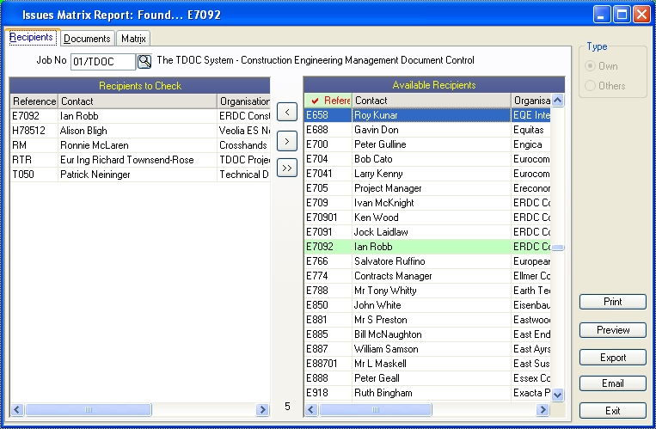Open the Matrix tab
This screenshot has width=656, height=429.
[133, 39]
